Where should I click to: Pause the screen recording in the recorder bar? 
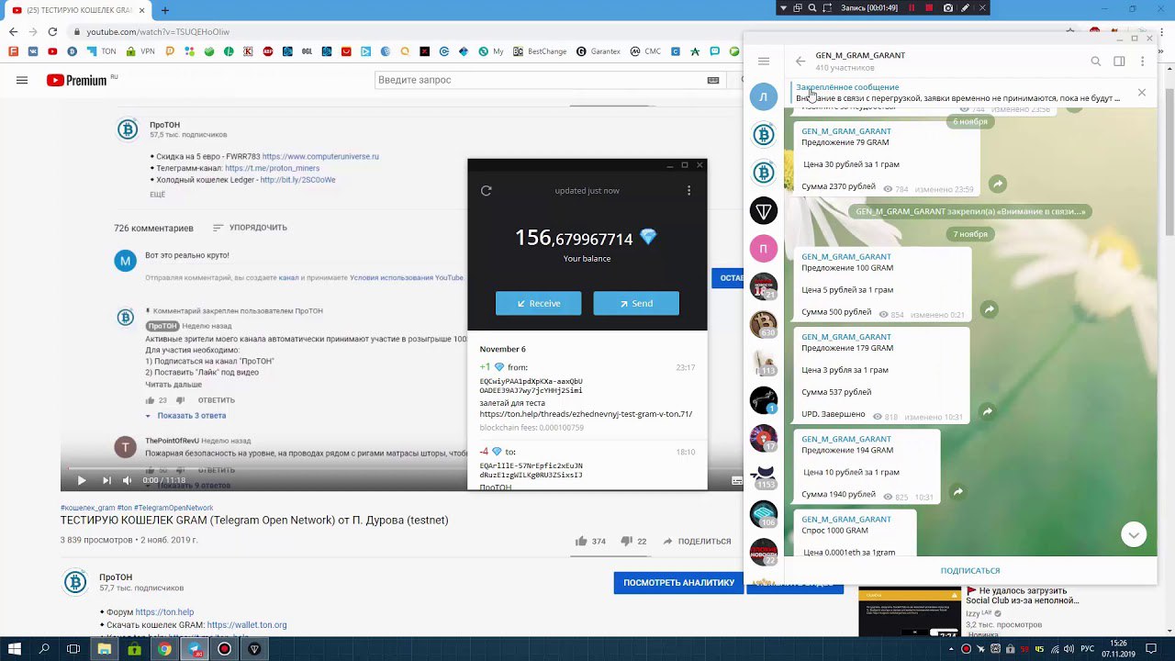[912, 7]
